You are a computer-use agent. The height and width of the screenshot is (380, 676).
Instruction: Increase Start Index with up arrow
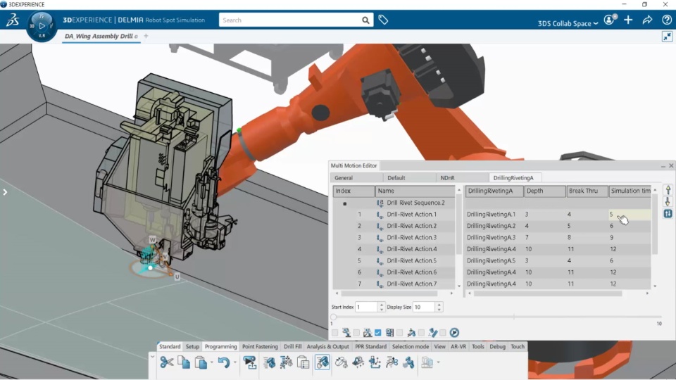[x=381, y=305]
